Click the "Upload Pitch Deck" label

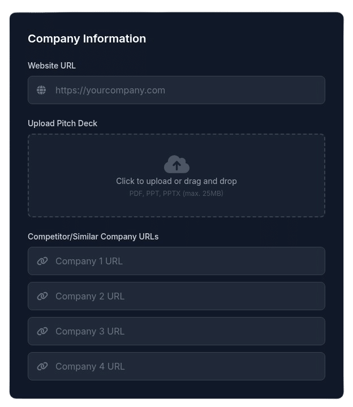tap(63, 123)
